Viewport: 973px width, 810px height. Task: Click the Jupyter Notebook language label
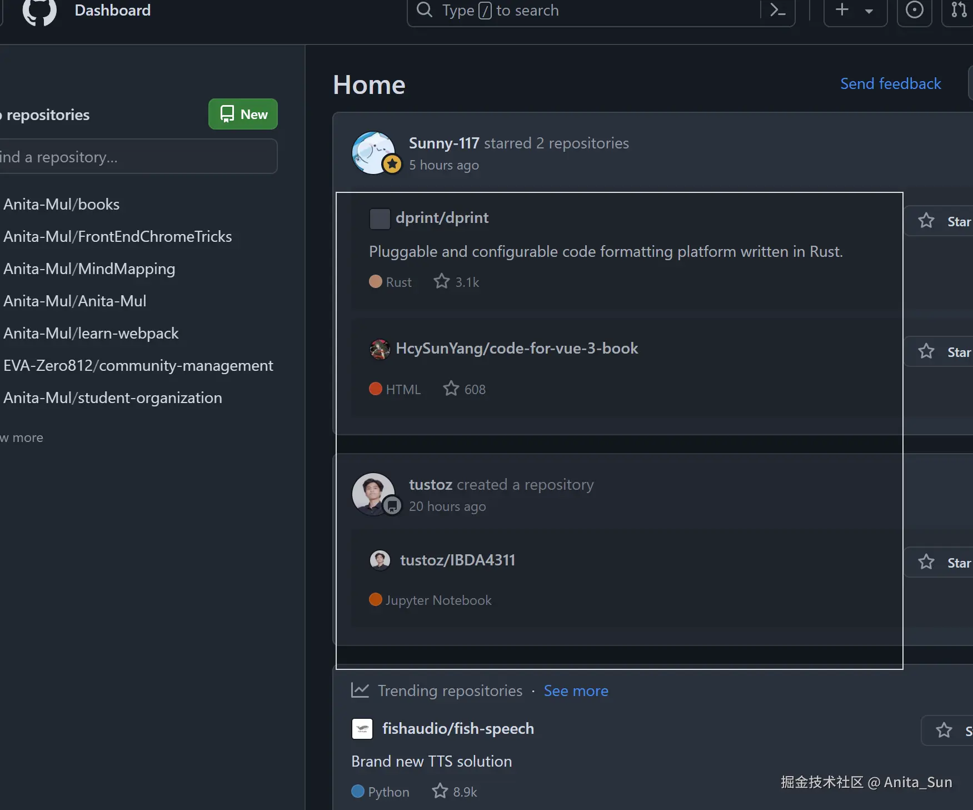[x=431, y=600]
